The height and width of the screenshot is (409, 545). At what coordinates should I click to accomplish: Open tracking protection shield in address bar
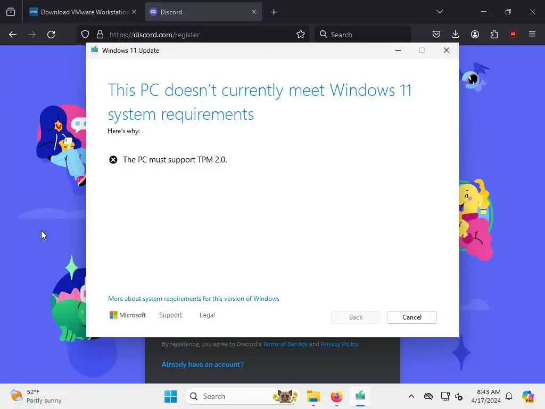(x=85, y=35)
